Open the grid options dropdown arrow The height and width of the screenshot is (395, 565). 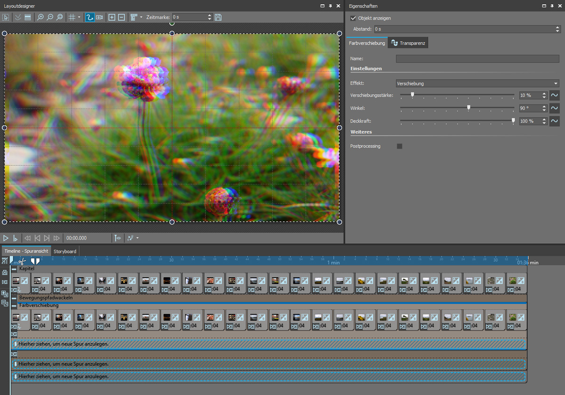(x=79, y=17)
